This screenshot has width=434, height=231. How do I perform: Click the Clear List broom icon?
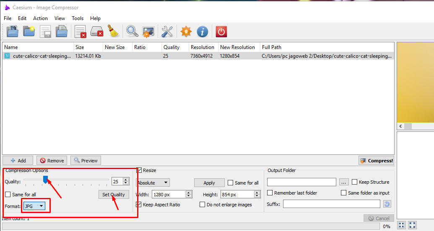113,31
